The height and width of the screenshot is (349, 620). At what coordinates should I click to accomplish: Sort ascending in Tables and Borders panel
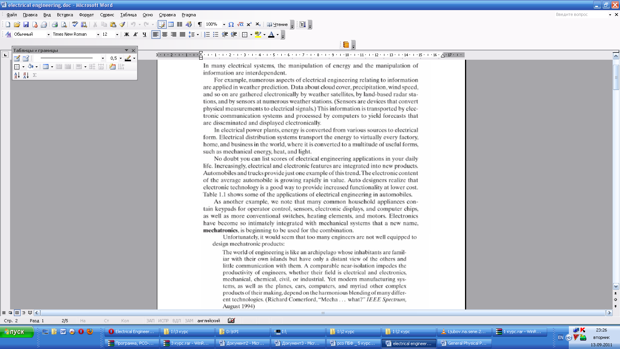[17, 75]
